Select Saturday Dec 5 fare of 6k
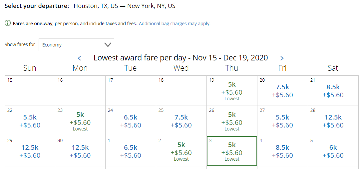 (x=333, y=151)
